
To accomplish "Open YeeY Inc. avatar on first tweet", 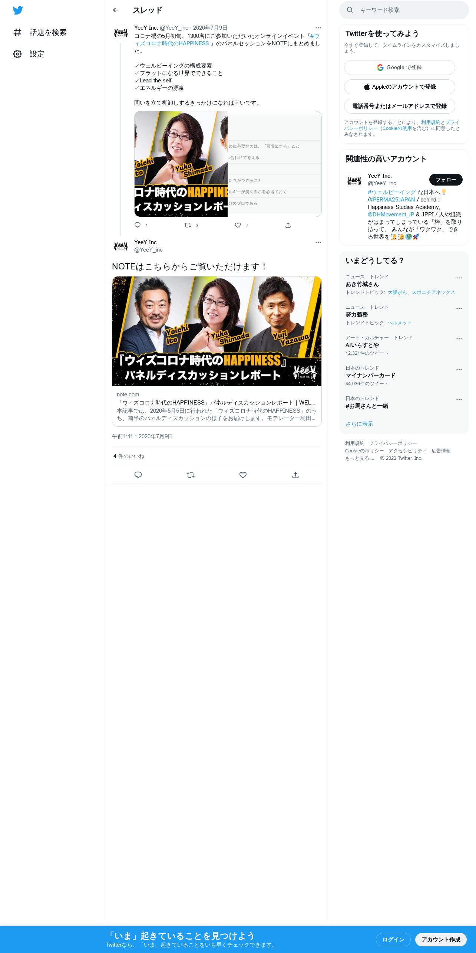I will point(121,33).
